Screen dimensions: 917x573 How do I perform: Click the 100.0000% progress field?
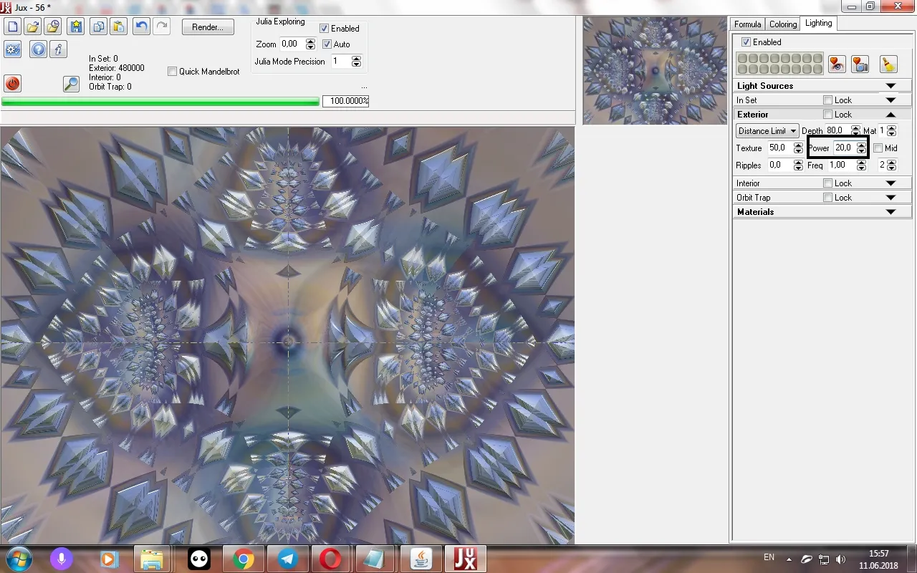pos(345,101)
